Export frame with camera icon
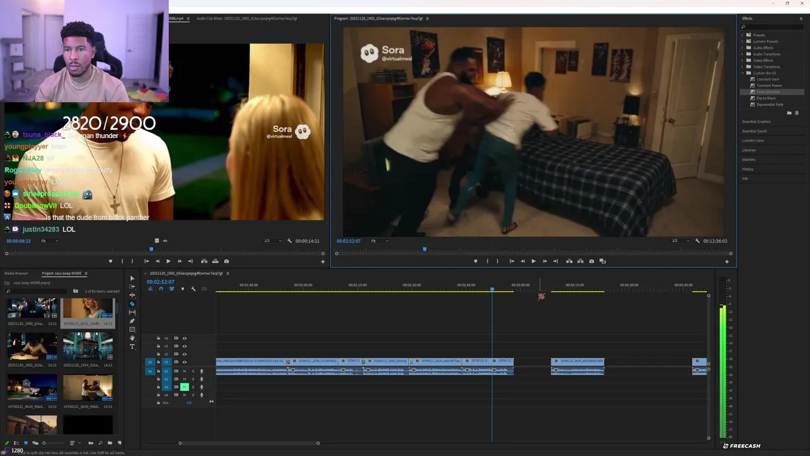 [592, 261]
